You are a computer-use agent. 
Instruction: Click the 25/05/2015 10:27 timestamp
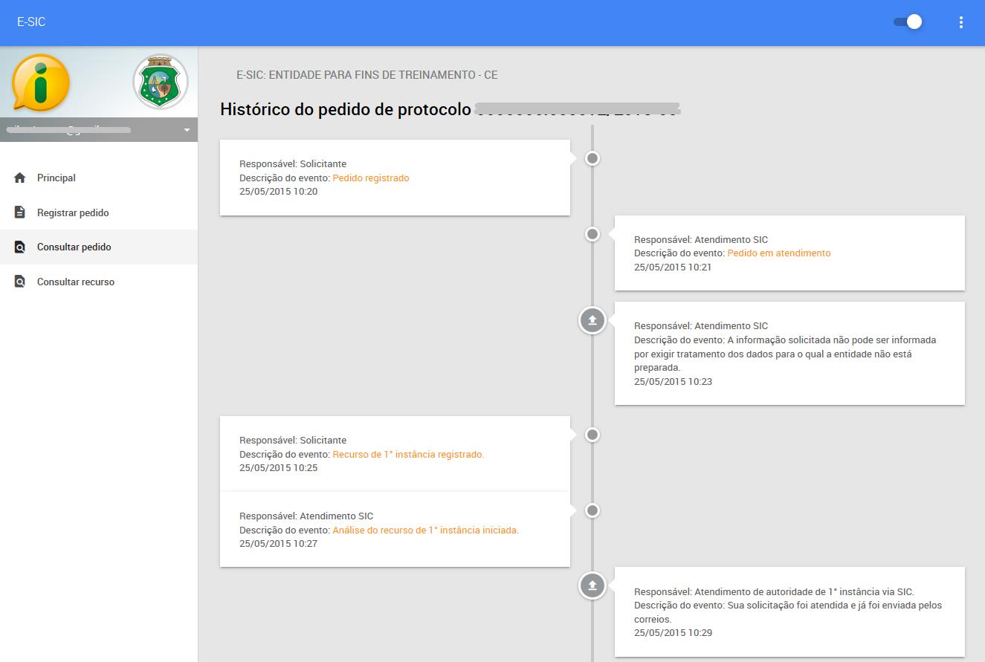click(x=278, y=544)
